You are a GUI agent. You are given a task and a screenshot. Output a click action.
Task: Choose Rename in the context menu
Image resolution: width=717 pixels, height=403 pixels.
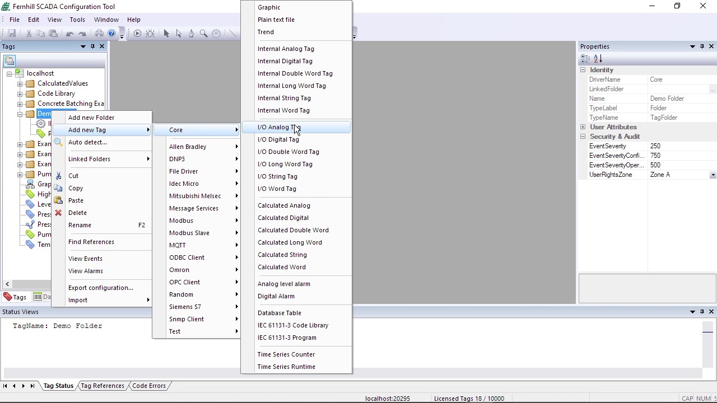tap(101, 225)
